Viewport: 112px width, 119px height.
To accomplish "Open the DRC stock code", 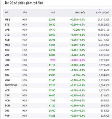I will 7,111.
